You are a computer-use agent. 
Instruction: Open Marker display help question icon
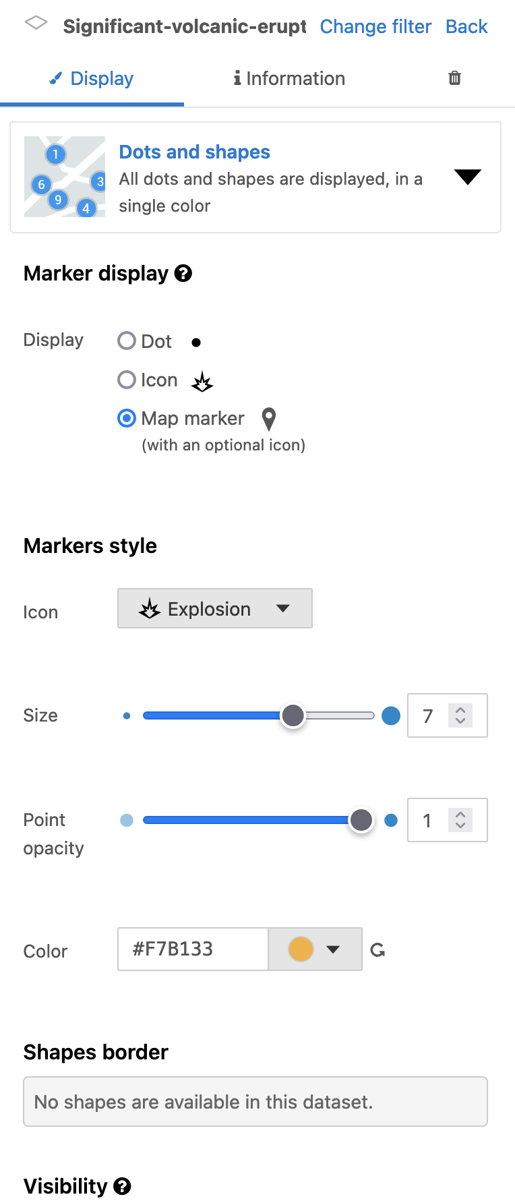click(x=183, y=273)
